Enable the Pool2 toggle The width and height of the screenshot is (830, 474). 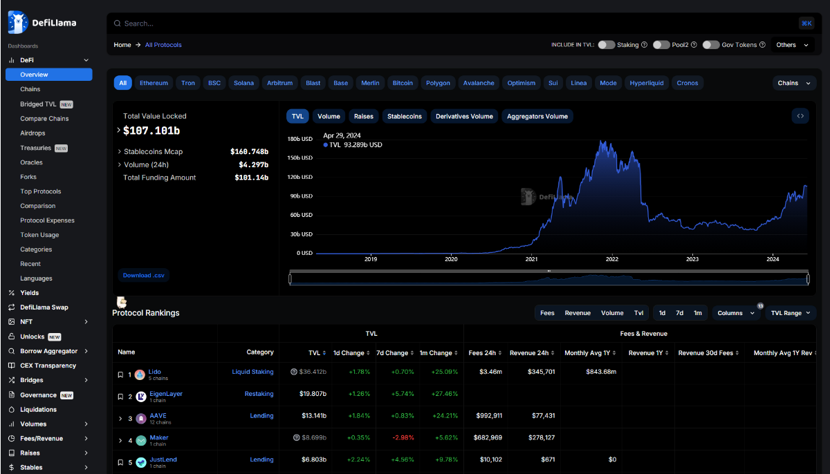click(x=661, y=44)
